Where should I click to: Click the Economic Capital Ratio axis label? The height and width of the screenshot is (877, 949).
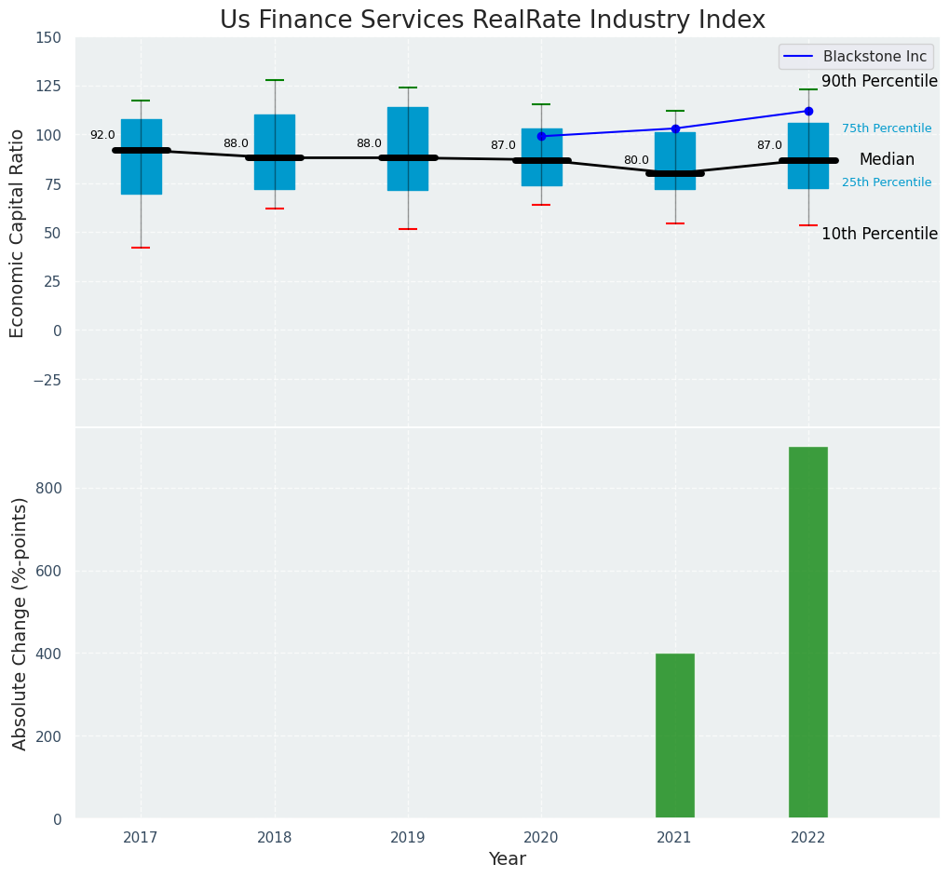click(18, 233)
